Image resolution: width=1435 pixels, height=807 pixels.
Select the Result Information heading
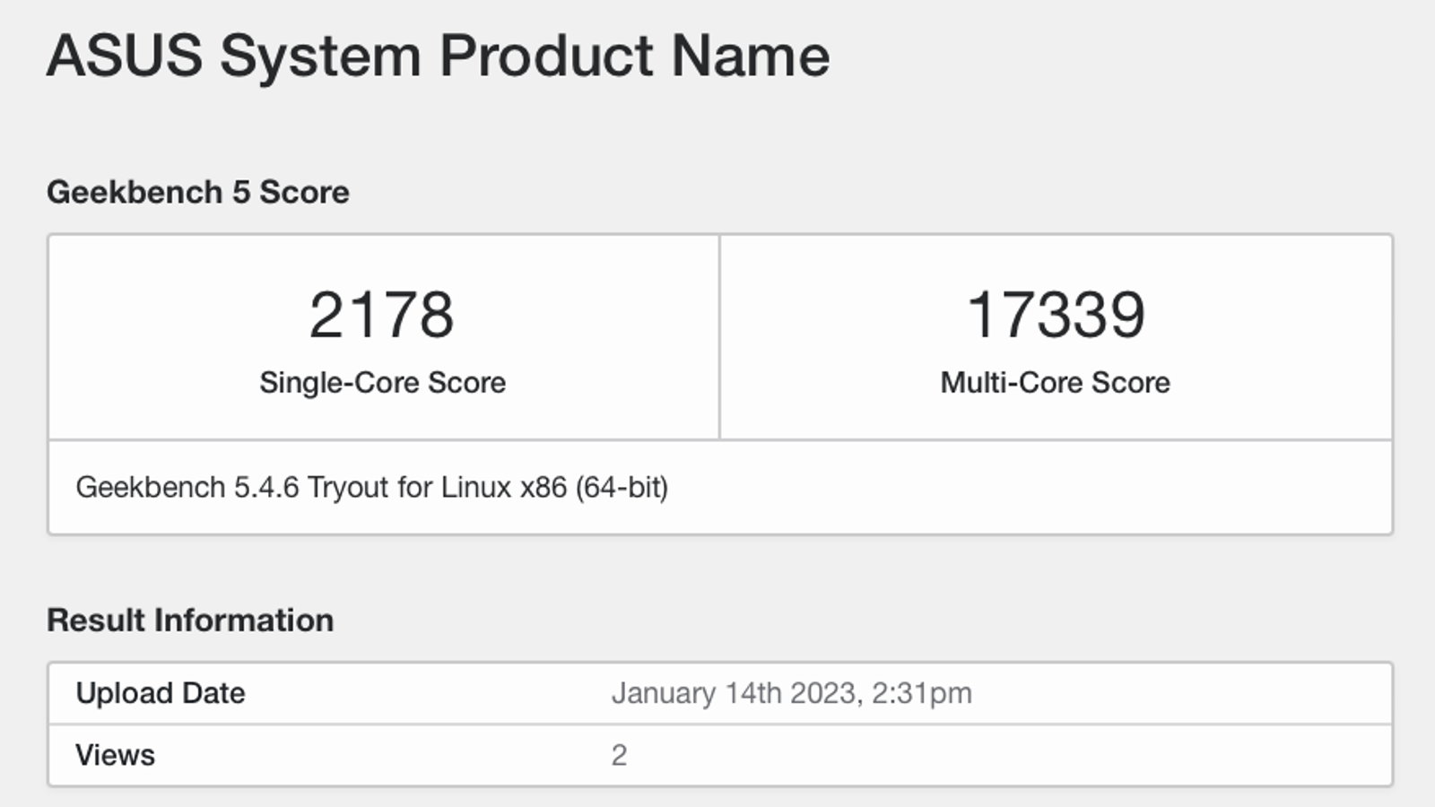(190, 620)
